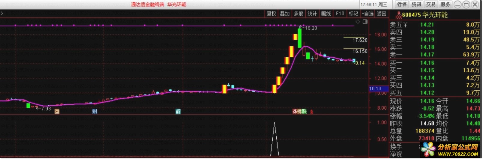This screenshot has height=159, width=483.
Task: Click the 解 unlock event marker
Action: click(x=178, y=112)
